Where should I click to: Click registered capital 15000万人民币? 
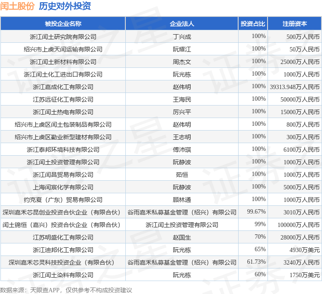(x=300, y=112)
